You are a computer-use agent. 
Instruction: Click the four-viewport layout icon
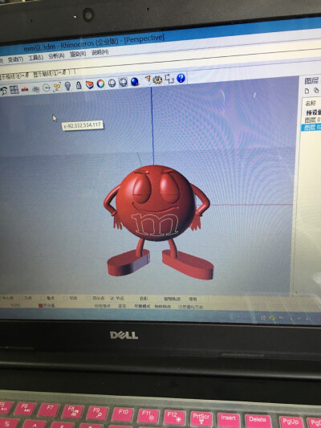pyautogui.click(x=14, y=90)
